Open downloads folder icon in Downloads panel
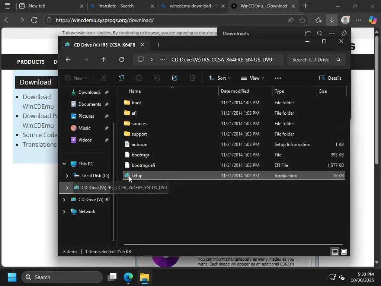The image size is (381, 286). tap(308, 33)
